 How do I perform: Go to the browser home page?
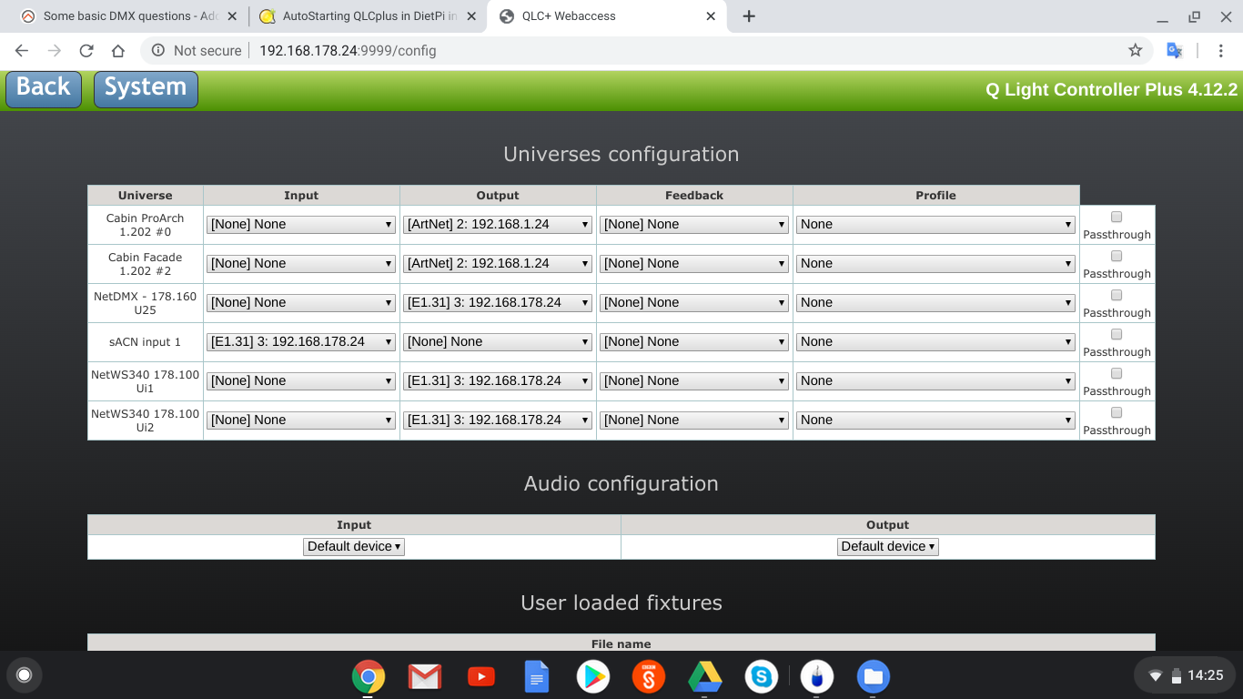[x=118, y=51]
